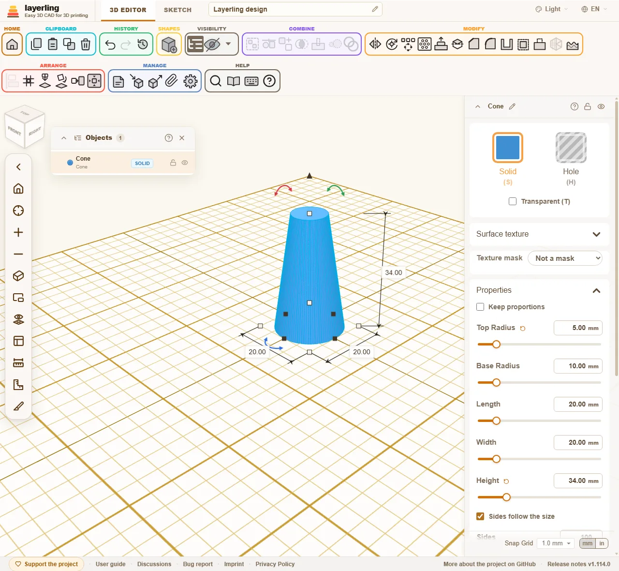Open the User guide link
This screenshot has height=571, width=619.
point(111,564)
